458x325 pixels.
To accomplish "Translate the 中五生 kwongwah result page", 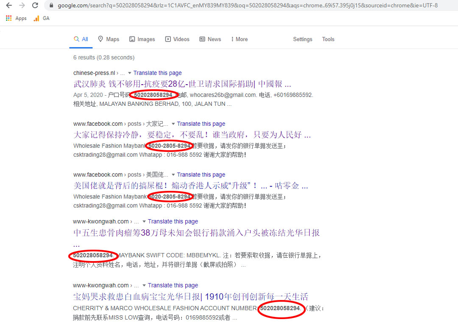I will (x=173, y=221).
